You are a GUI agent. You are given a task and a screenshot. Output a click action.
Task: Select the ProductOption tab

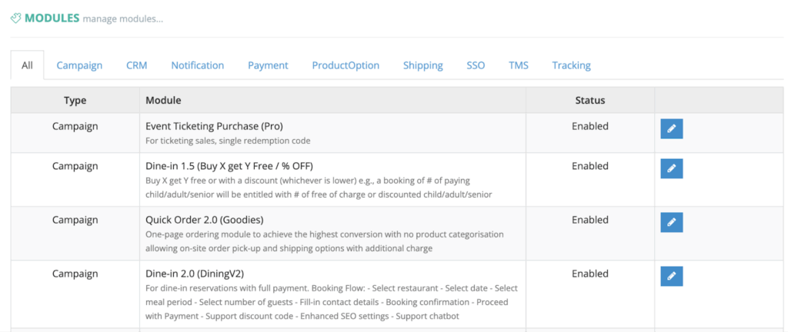346,65
